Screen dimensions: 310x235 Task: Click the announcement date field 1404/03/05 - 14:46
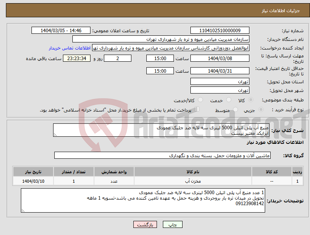pyautogui.click(x=61, y=30)
